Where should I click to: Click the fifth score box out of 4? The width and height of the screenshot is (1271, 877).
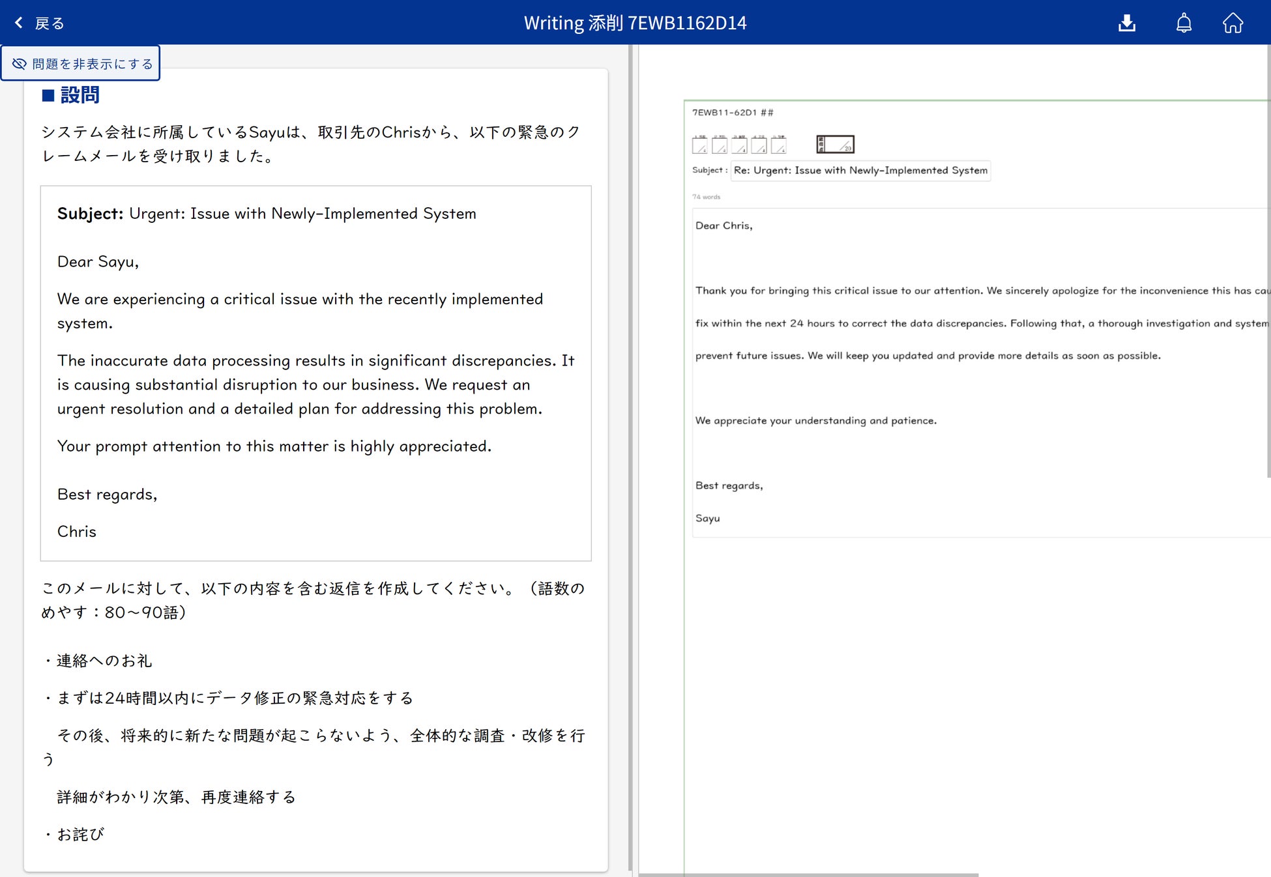click(x=778, y=145)
